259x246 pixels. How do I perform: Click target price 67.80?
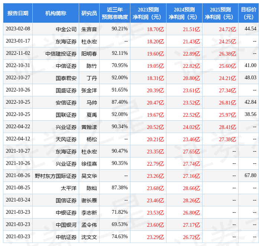pyautogui.click(x=250, y=176)
